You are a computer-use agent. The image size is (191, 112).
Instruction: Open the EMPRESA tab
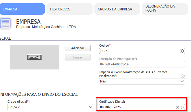[x=22, y=9]
